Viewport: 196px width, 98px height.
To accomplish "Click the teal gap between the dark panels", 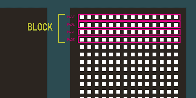I will 59,70.
